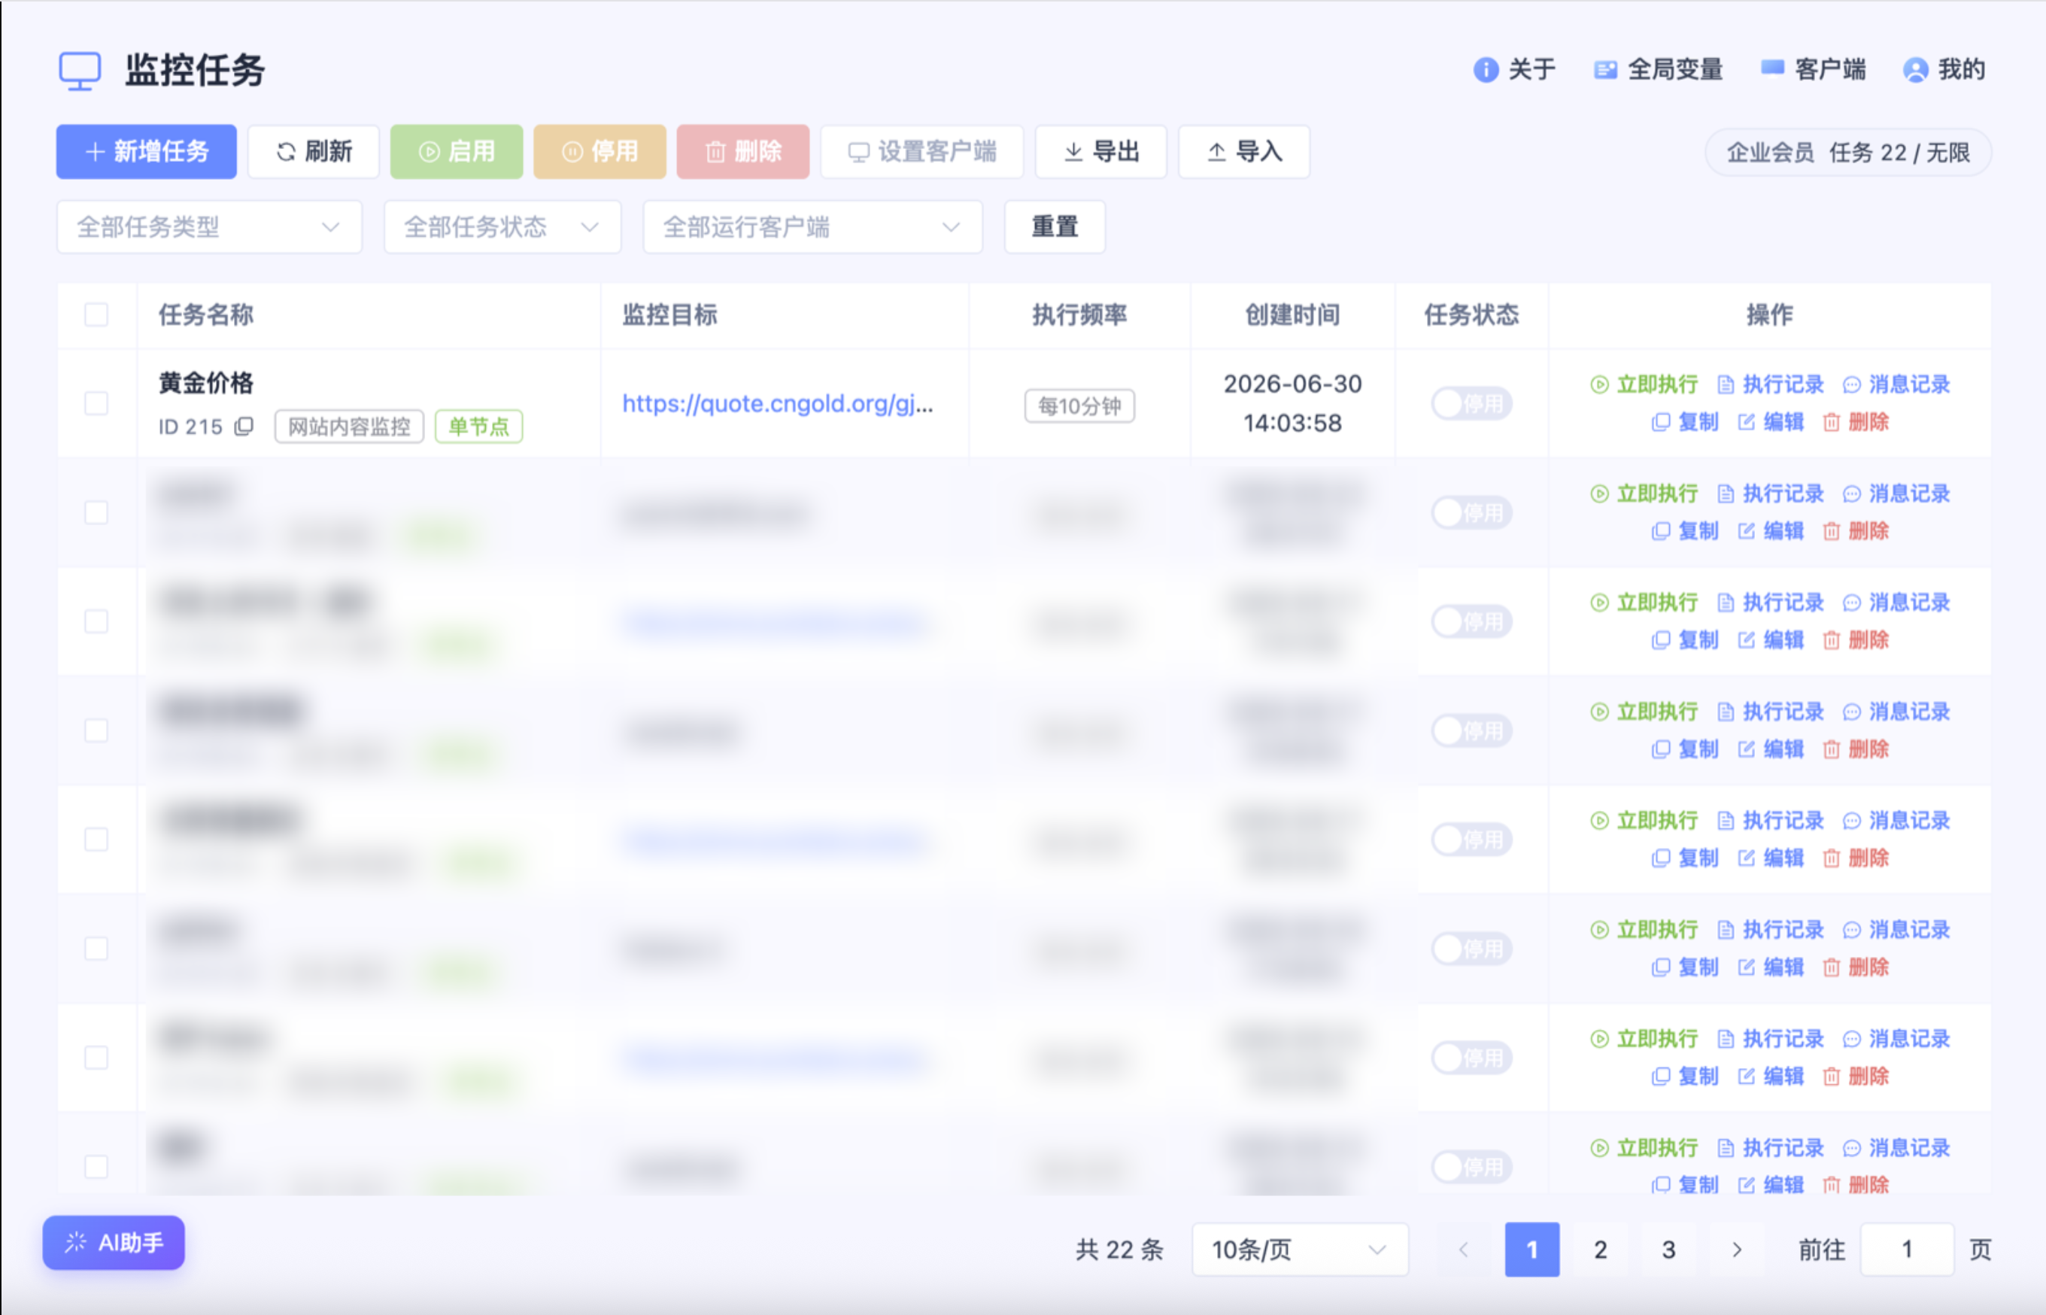Toggle the 停用 switch for 黄金价格
This screenshot has height=1315, width=2046.
tap(1471, 403)
